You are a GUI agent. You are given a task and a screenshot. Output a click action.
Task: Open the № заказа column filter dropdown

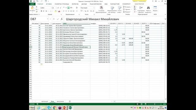[x=39, y=24]
